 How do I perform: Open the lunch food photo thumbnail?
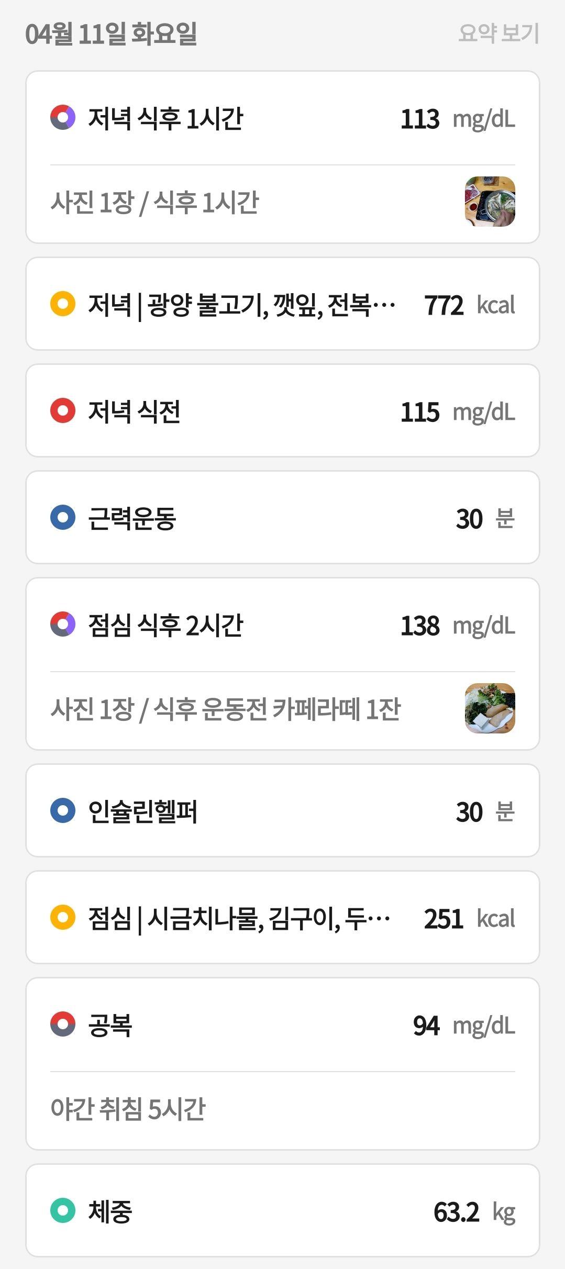(490, 708)
